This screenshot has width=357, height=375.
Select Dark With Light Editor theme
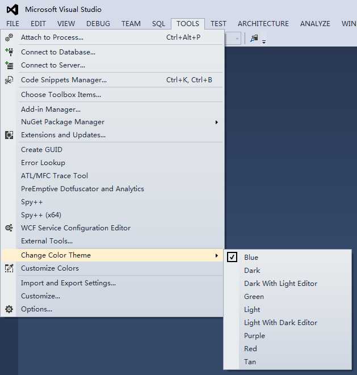point(288,284)
